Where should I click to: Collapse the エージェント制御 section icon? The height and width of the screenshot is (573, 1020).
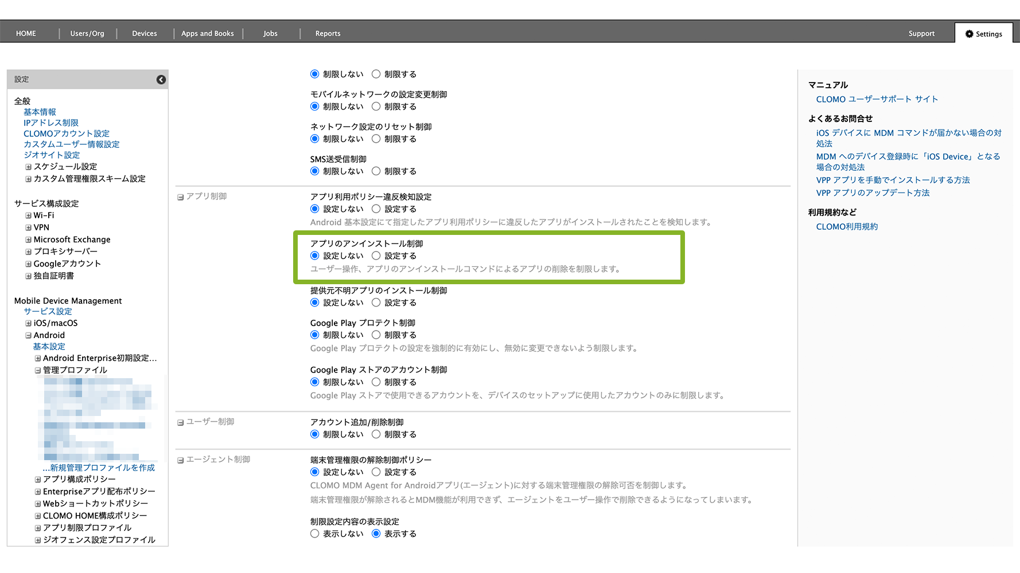[x=180, y=460]
